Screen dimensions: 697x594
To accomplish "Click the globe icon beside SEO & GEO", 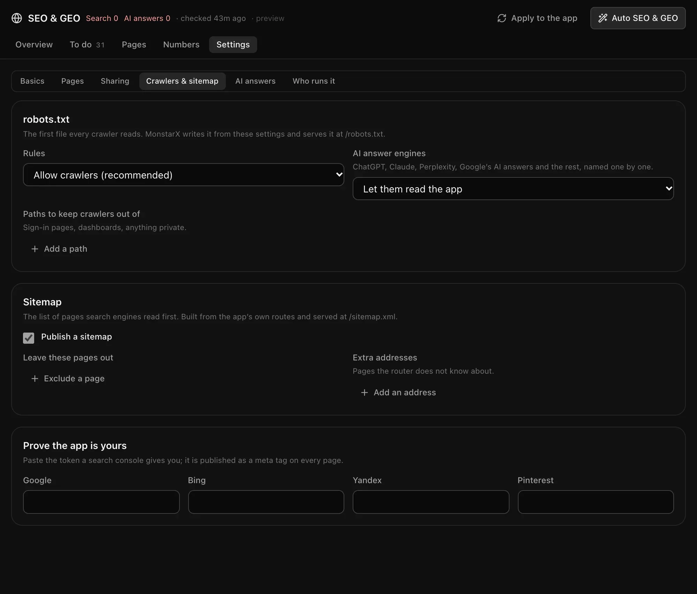I will 17,18.
